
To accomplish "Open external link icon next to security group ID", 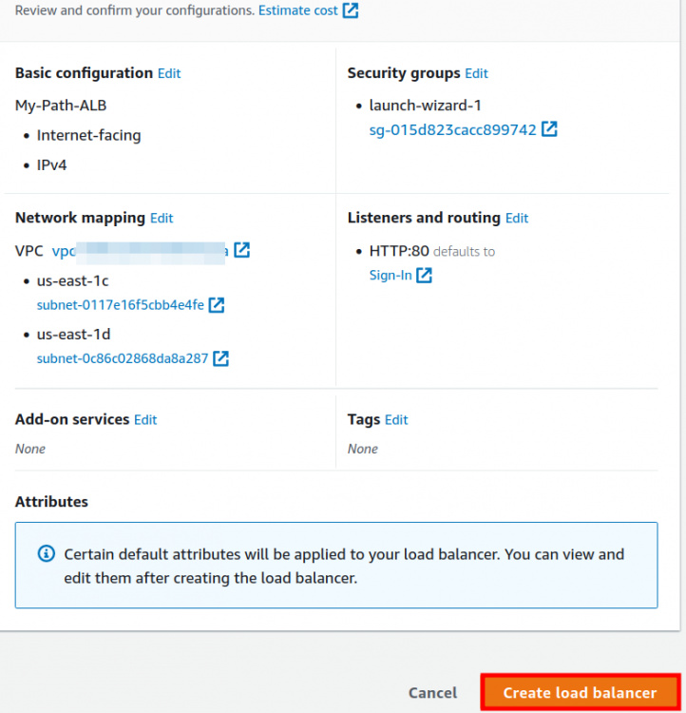I will (549, 129).
